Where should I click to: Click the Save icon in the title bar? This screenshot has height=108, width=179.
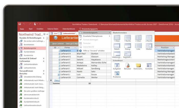[20, 24]
